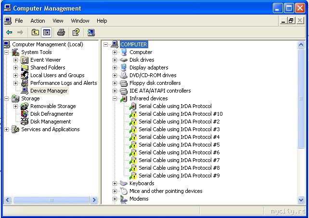The width and height of the screenshot is (309, 218).
Task: Click the Keyboards category icon
Action: [x=124, y=183]
